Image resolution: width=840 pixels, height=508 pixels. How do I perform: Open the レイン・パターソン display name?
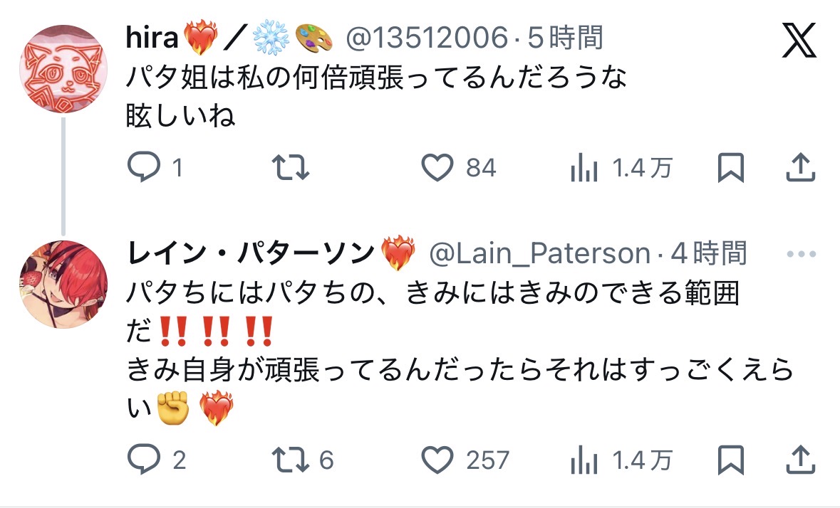point(250,253)
